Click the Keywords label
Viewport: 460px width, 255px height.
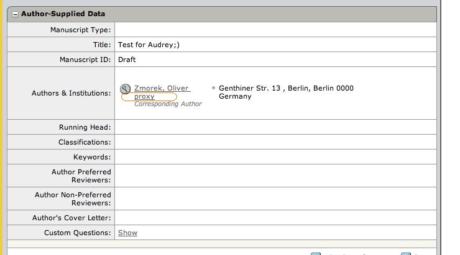coord(92,157)
